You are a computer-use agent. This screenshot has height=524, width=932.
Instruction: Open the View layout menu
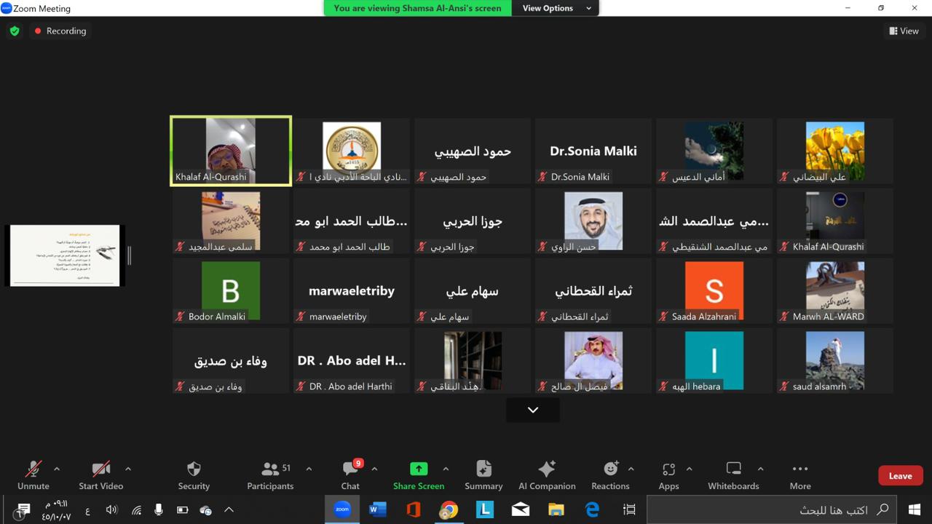(904, 31)
